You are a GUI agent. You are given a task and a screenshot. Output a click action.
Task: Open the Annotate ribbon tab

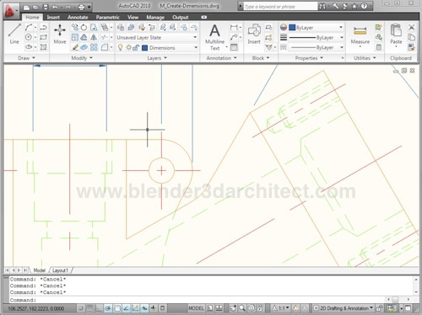coord(78,17)
